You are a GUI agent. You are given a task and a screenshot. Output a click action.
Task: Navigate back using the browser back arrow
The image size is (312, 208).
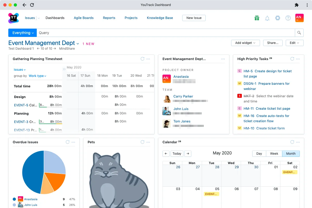(24, 5)
